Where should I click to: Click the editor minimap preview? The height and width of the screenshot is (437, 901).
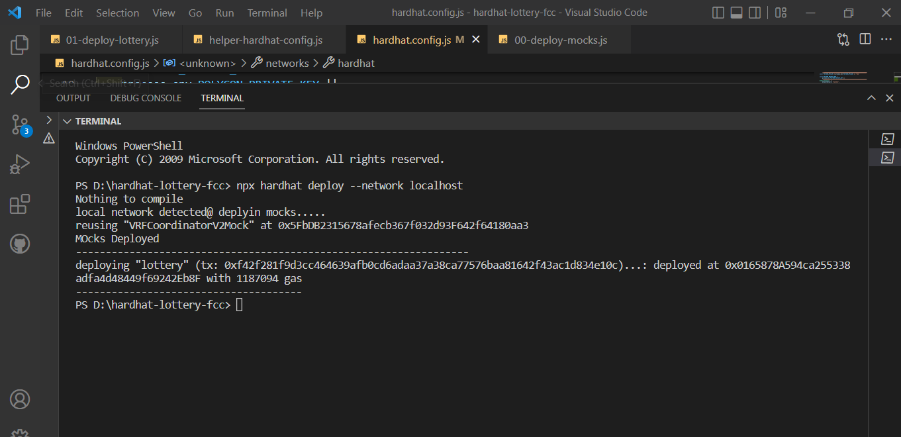tap(841, 78)
